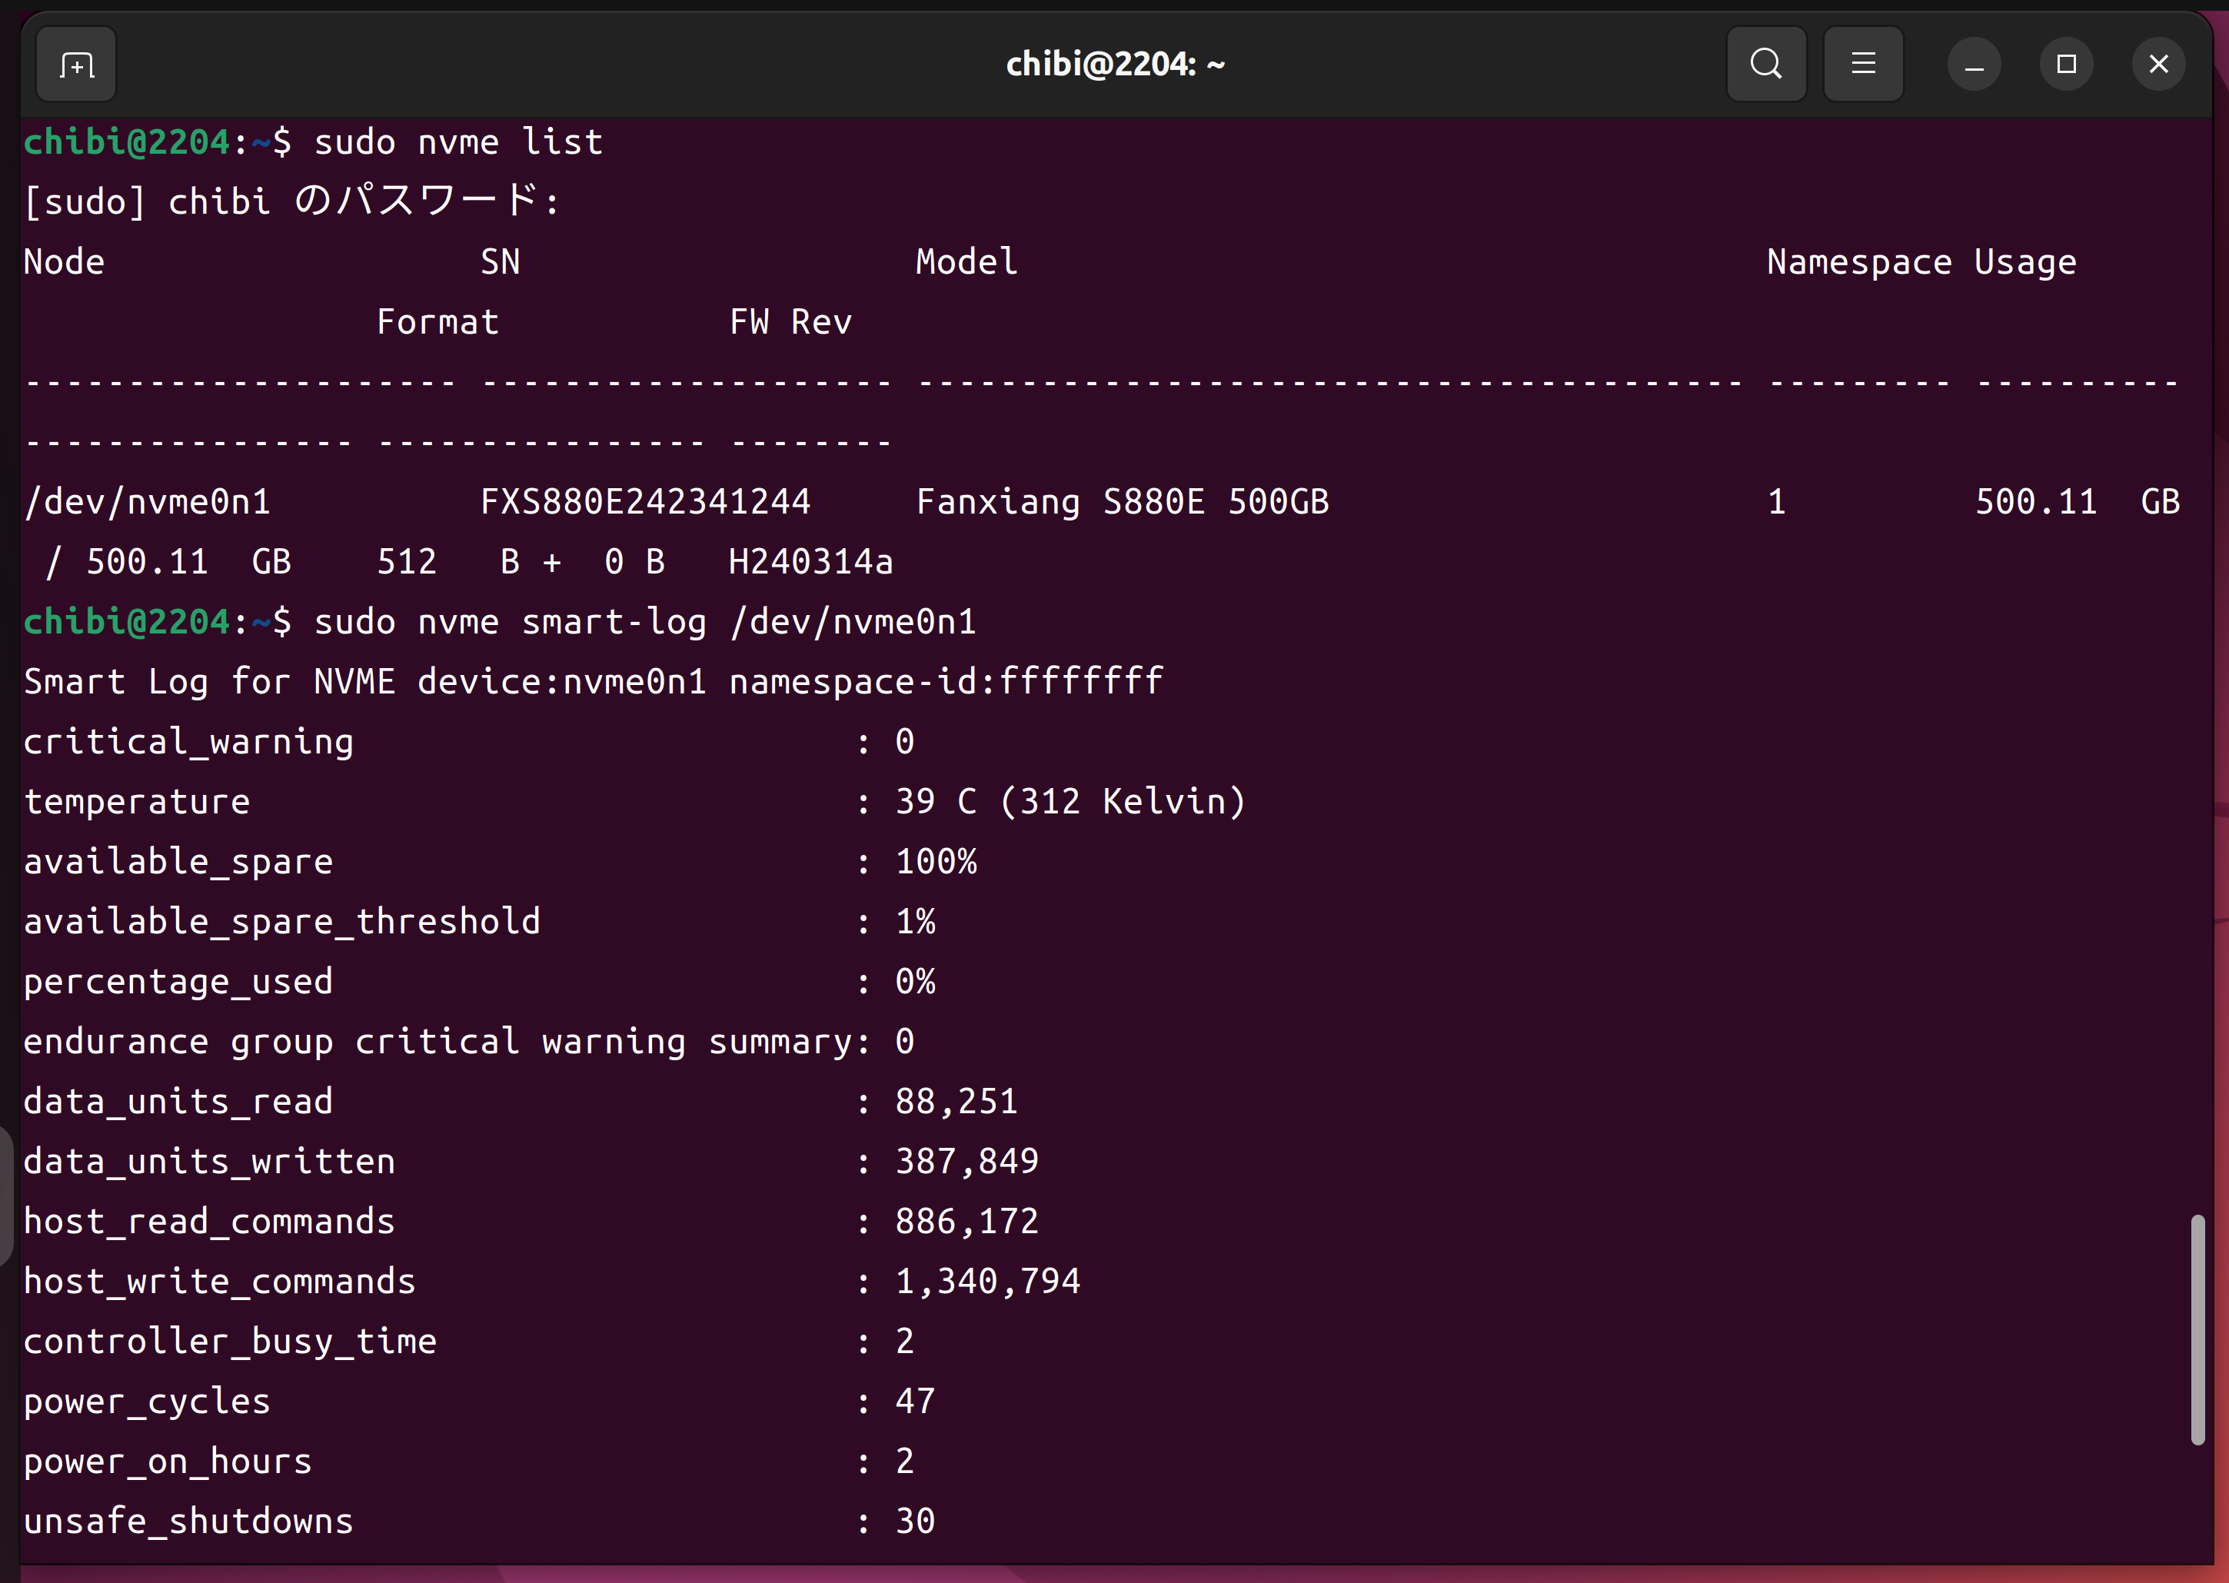Image resolution: width=2229 pixels, height=1583 pixels.
Task: Click the window title chibi@2204
Action: 1114,65
